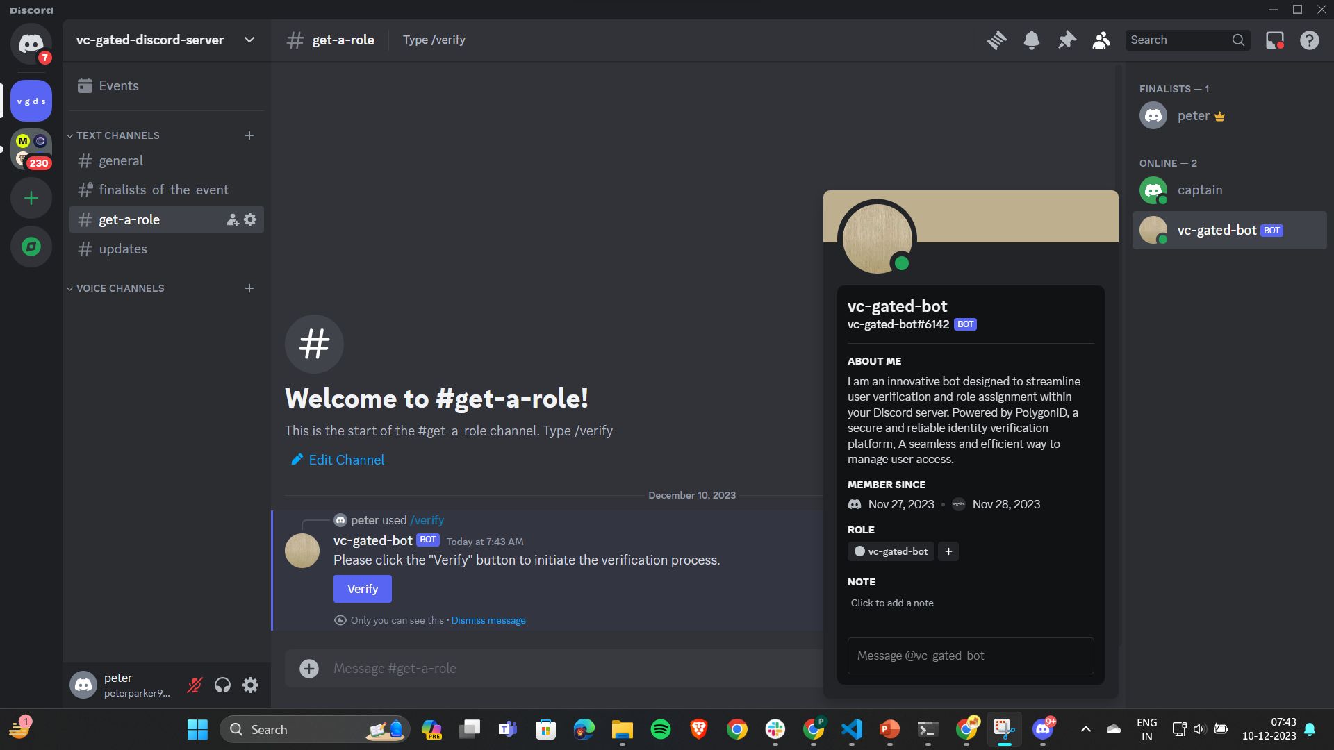Image resolution: width=1334 pixels, height=750 pixels.
Task: Open Discord taskbar icon
Action: pyautogui.click(x=1043, y=729)
